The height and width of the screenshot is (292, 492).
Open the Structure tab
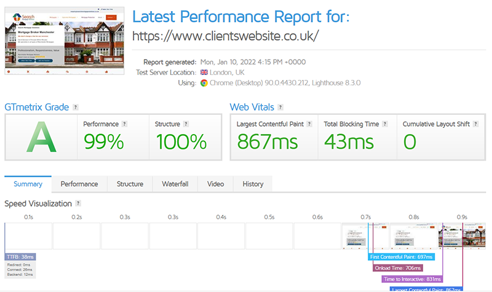130,184
